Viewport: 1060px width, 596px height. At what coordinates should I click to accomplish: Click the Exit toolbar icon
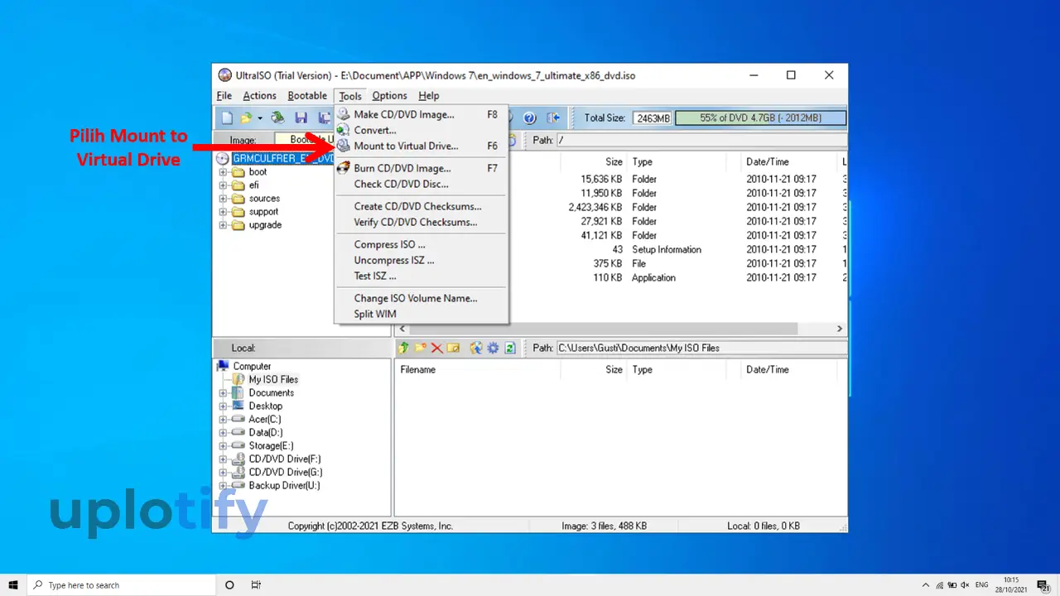point(553,118)
